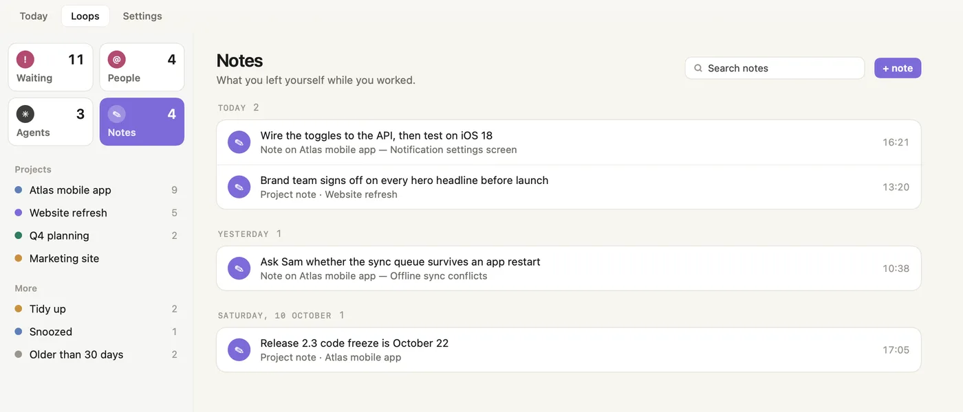Viewport: 963px width, 412px height.
Task: Focus the Search notes field
Action: [x=775, y=68]
